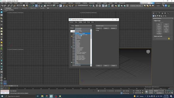Select the Select and Link tool
This screenshot has width=174, height=98.
pyautogui.click(x=8, y=6)
